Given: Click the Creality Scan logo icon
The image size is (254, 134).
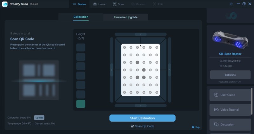Looking at the screenshot, I should click(x=5, y=4).
